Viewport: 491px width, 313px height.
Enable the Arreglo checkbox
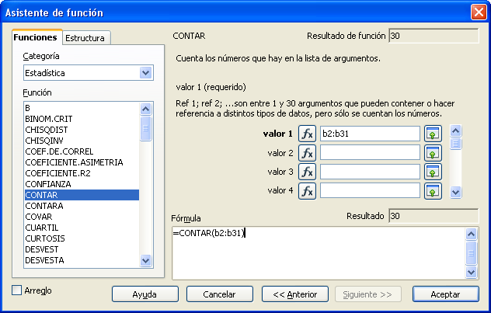coord(18,290)
